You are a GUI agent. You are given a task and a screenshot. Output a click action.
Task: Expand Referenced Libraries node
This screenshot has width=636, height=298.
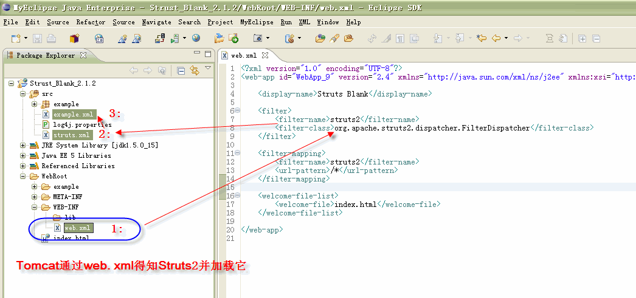22,166
